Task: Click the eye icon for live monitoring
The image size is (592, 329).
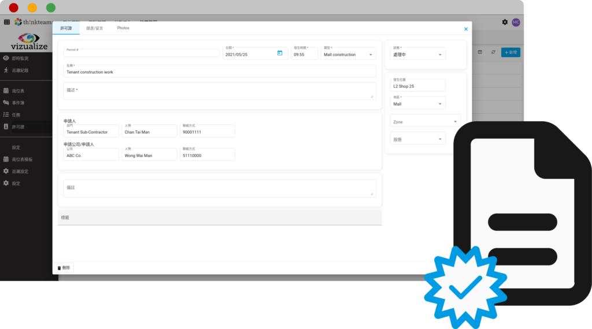Action: click(6, 58)
